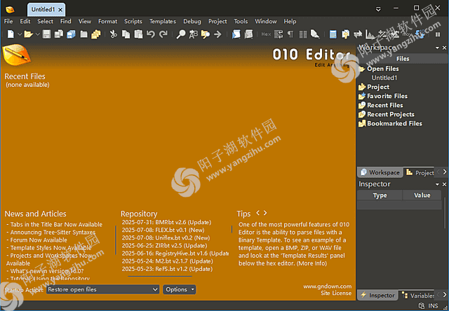Open 'Forum Now Available' news link
Image resolution: width=449 pixels, height=311 pixels.
(x=39, y=240)
